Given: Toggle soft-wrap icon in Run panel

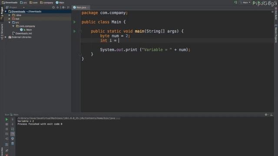Looking at the screenshot, I should pyautogui.click(x=13, y=129).
